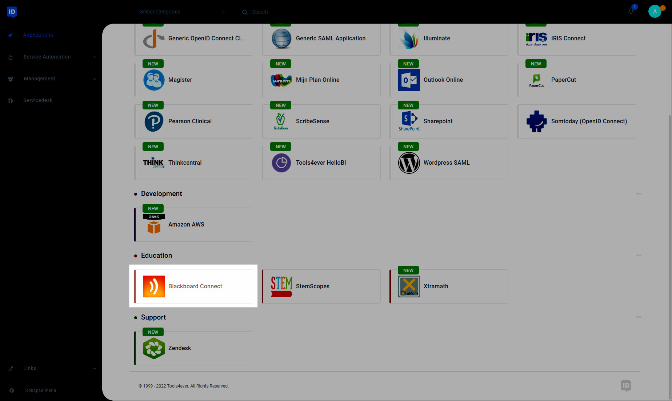Click the Outlook Online icon

[x=409, y=80]
